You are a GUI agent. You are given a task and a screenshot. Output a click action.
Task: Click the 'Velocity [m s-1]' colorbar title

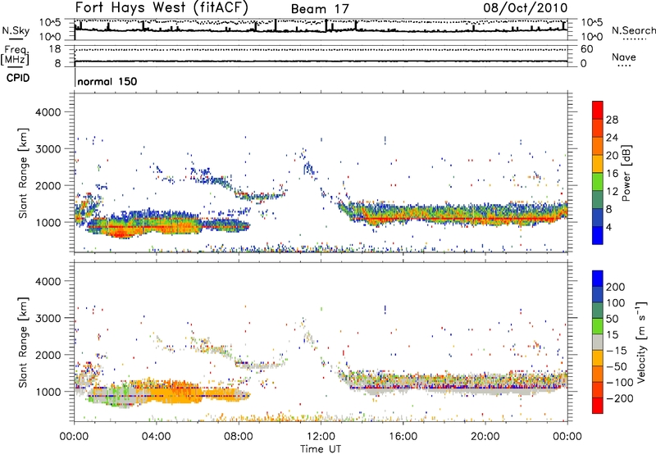[x=641, y=342]
